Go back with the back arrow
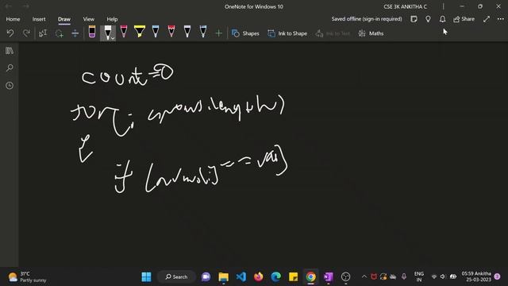The height and width of the screenshot is (286, 508). point(9,6)
